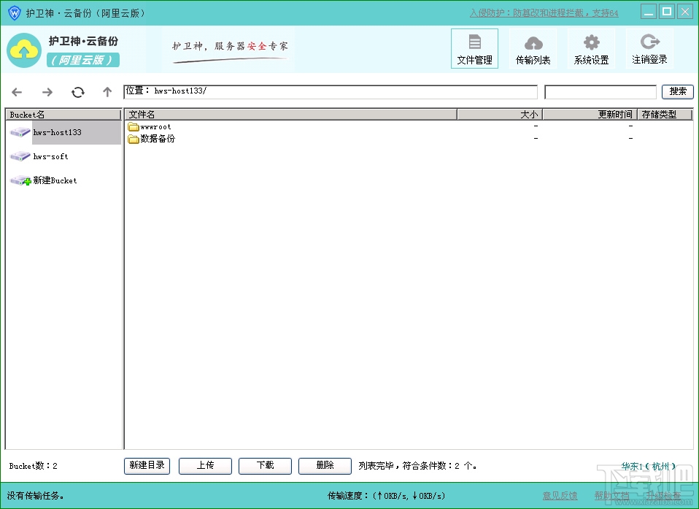The height and width of the screenshot is (509, 699).
Task: Click the 位置 path field showing hws-host133/
Action: pos(331,91)
